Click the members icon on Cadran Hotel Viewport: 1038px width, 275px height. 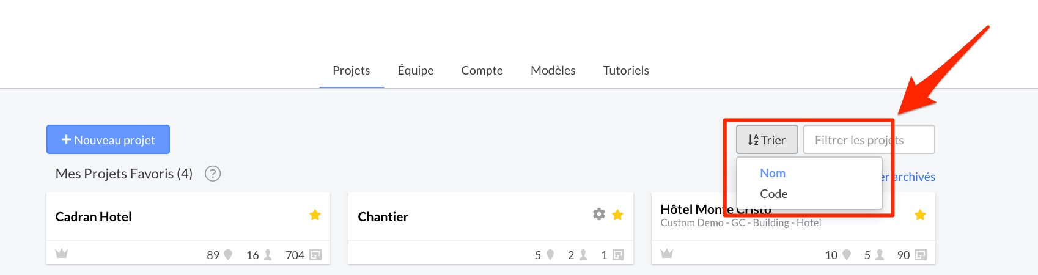[268, 255]
